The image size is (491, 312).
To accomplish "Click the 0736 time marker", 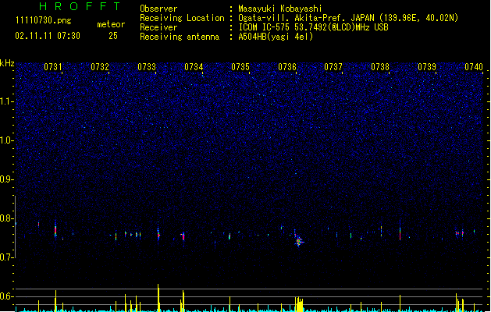I will coord(287,67).
